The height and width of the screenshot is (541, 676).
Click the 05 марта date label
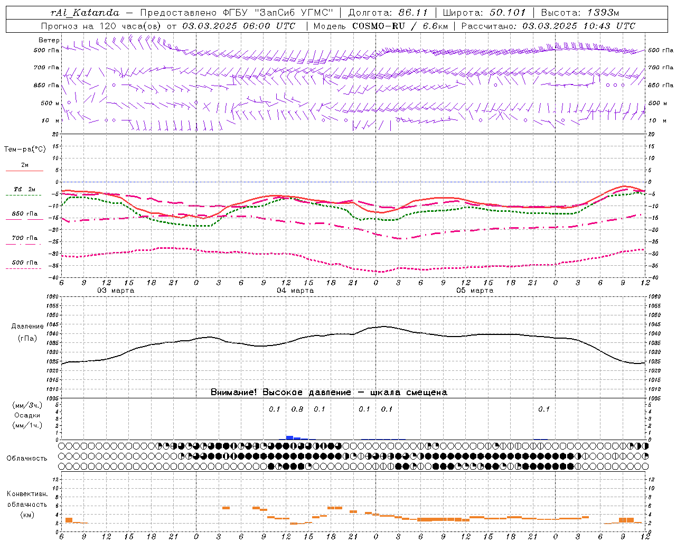pos(475,291)
